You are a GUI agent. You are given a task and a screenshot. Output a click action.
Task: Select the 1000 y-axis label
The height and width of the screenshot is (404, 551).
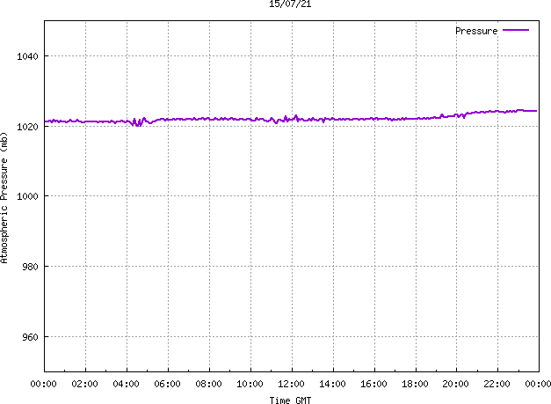coord(27,196)
